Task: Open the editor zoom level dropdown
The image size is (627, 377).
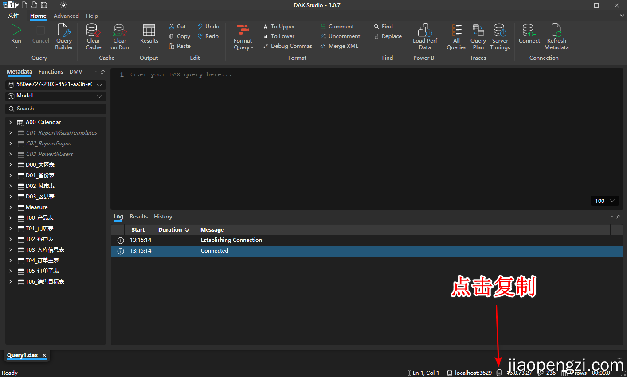Action: point(605,201)
